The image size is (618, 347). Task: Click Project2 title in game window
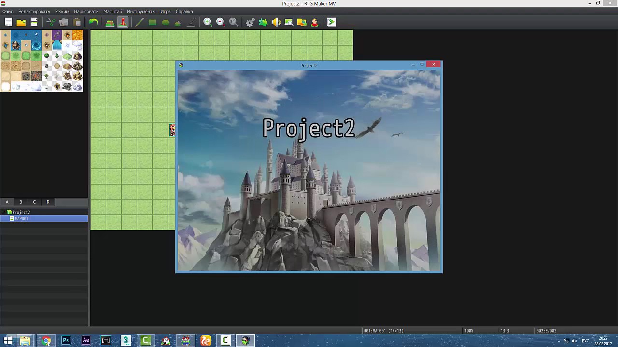pos(309,128)
